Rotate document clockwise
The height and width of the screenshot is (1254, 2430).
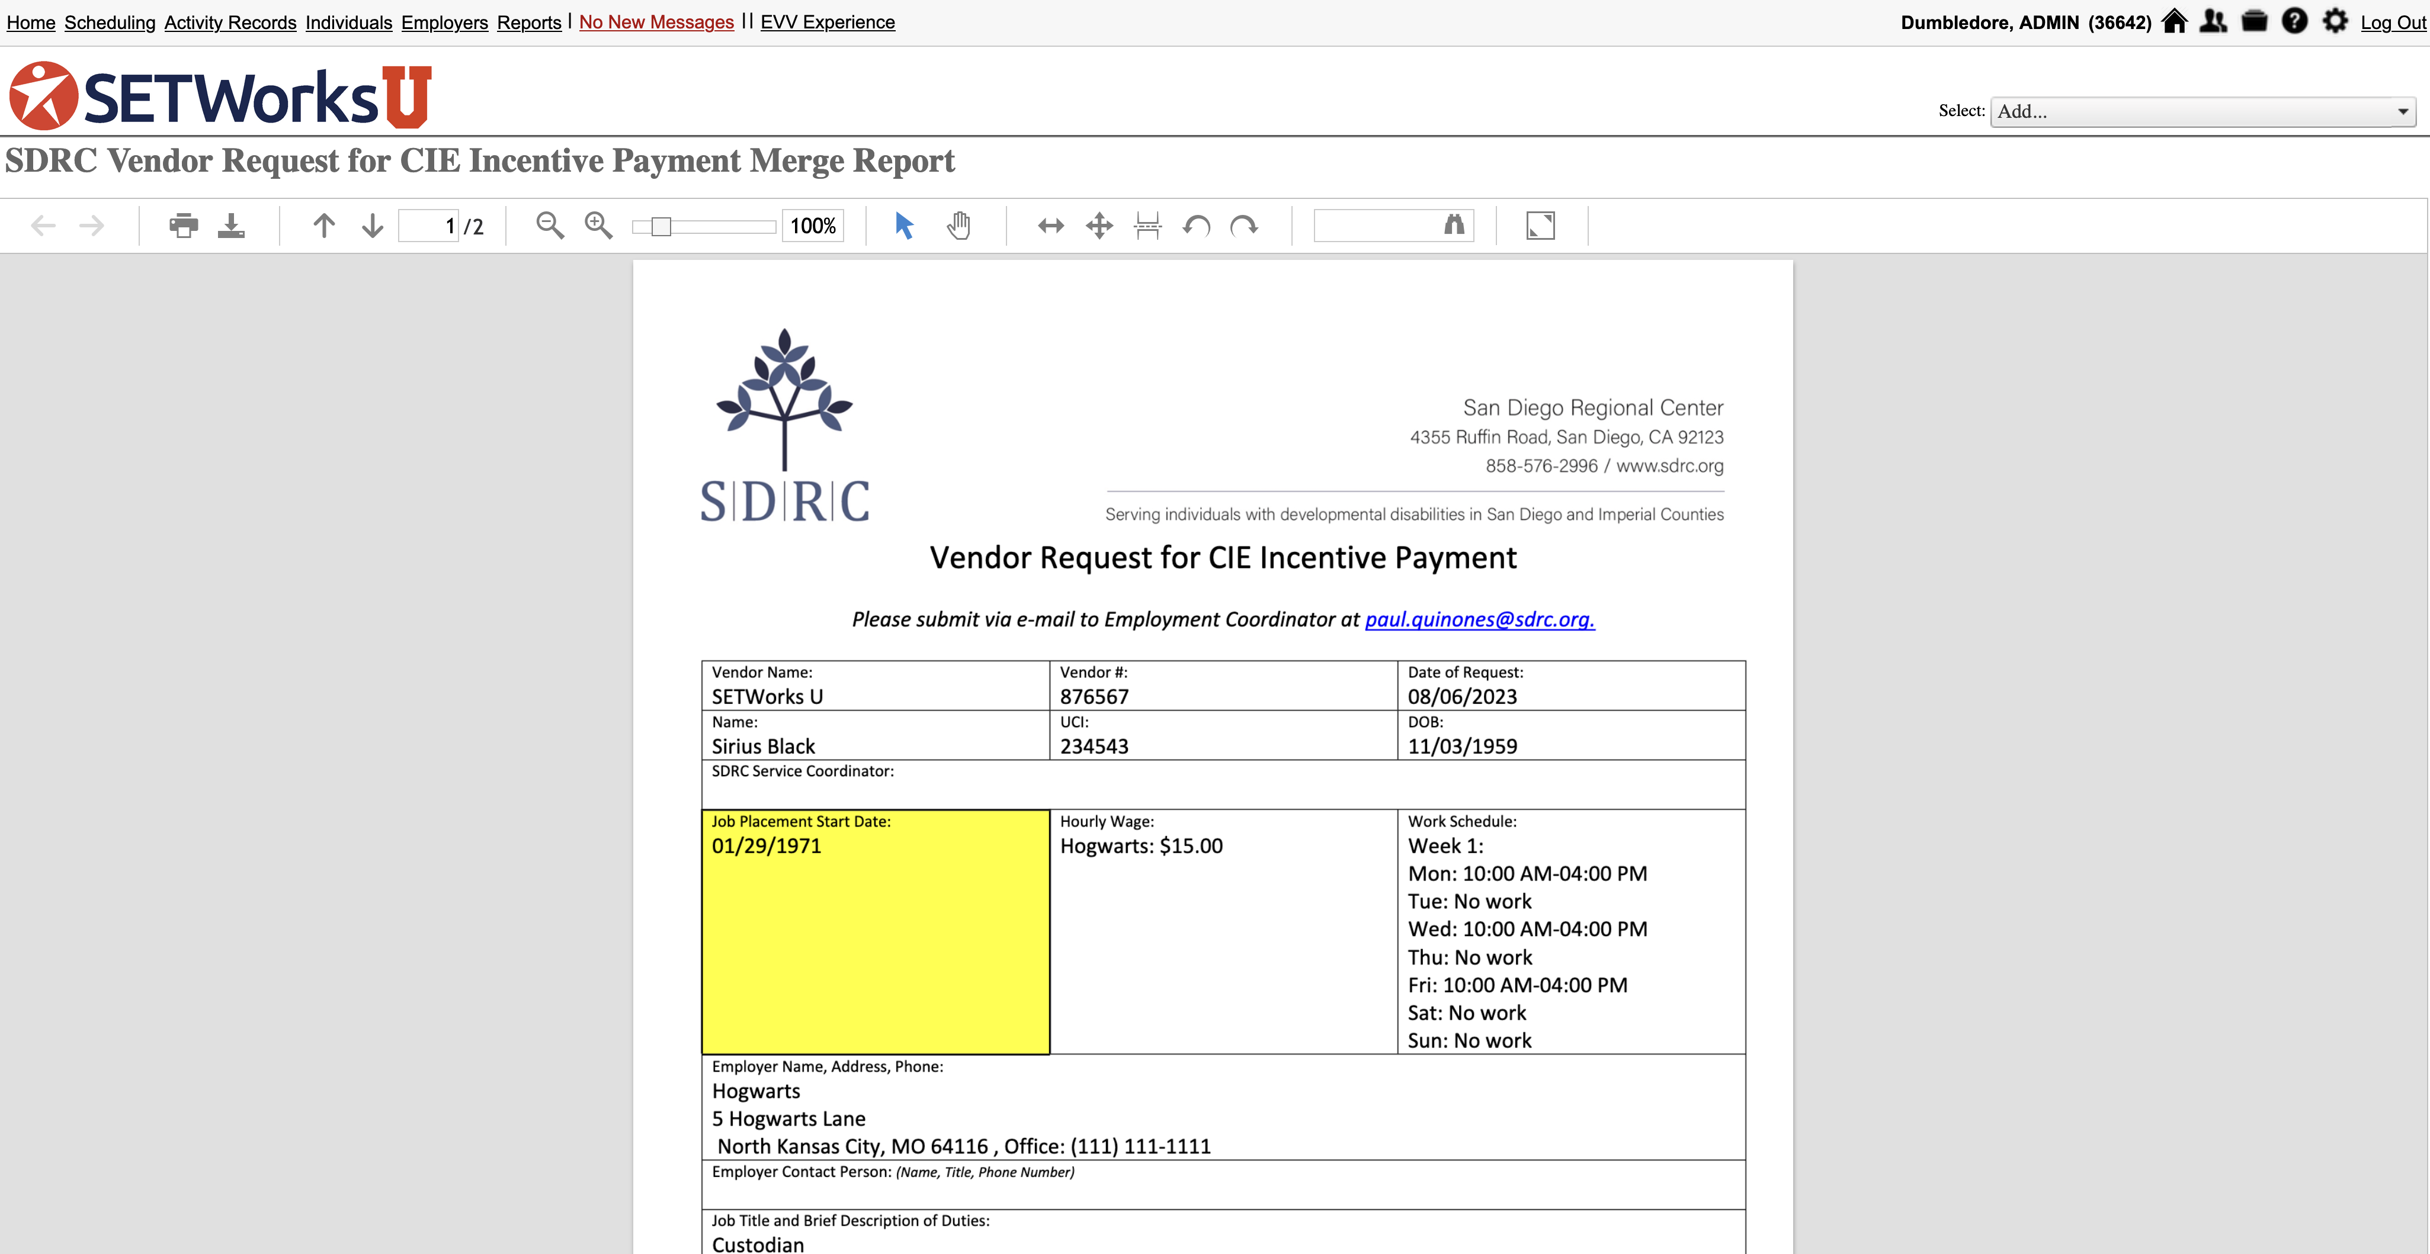1244,226
